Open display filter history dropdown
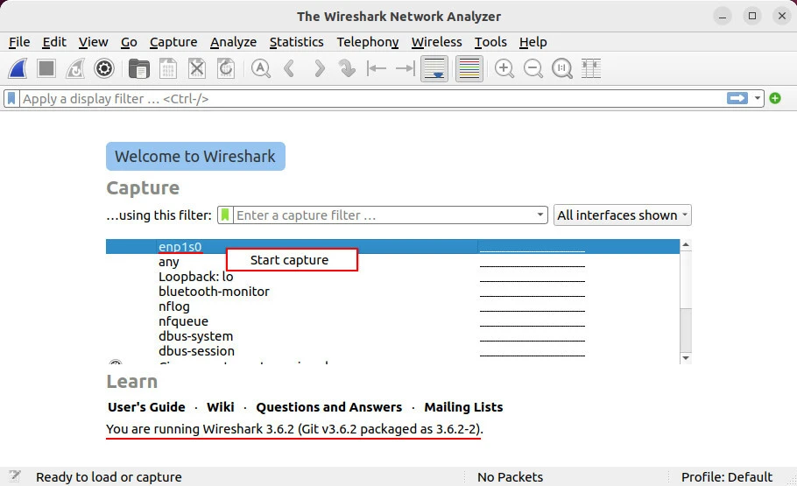This screenshot has width=797, height=486. click(758, 98)
